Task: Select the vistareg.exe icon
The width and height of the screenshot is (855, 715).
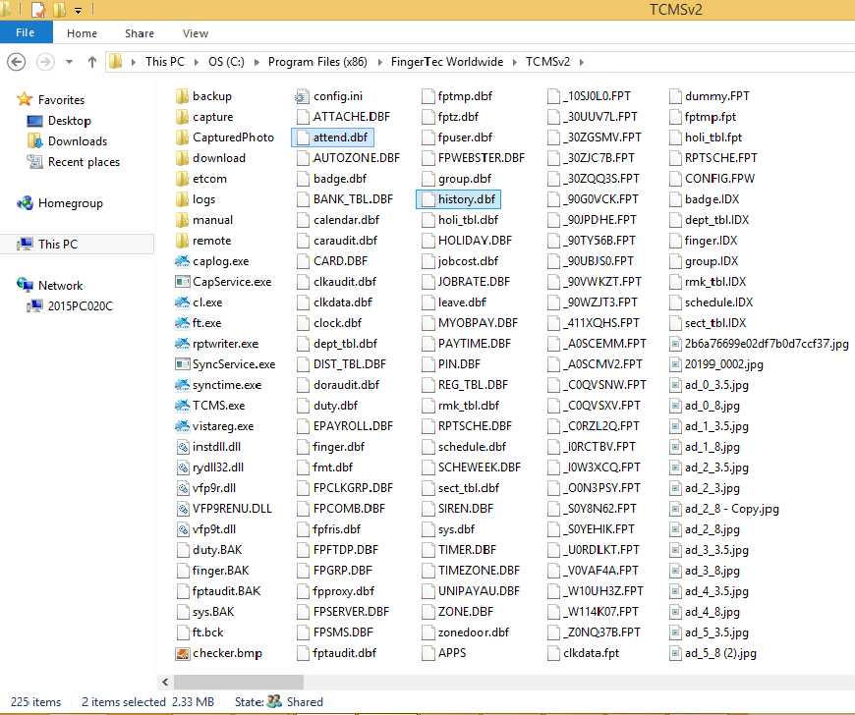Action: [182, 426]
